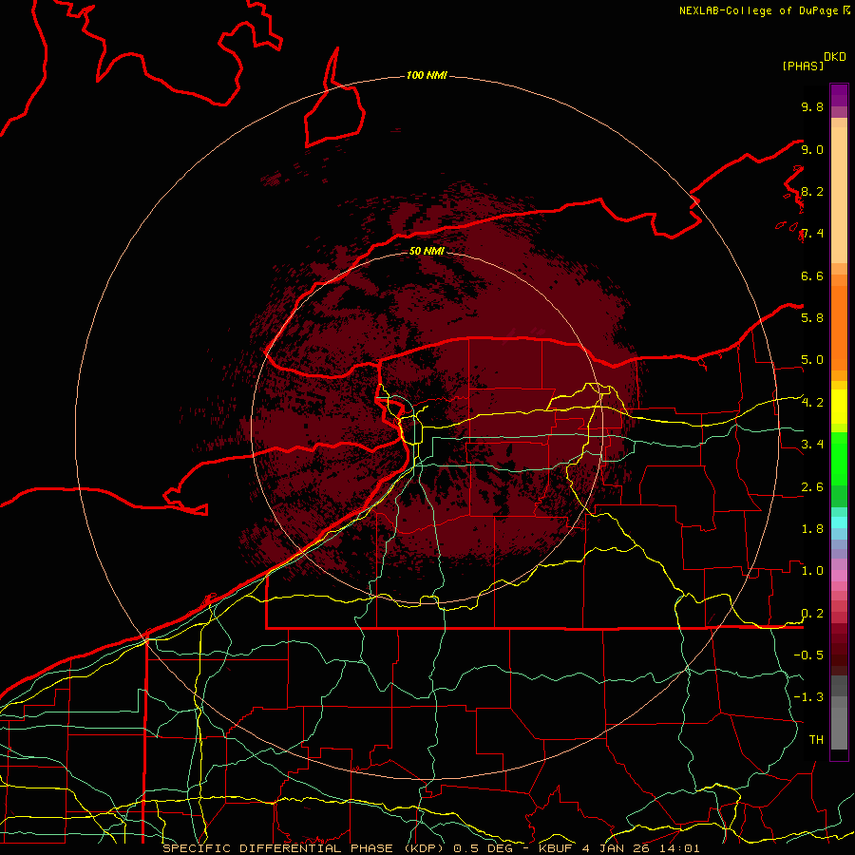Image resolution: width=855 pixels, height=855 pixels.
Task: Click the KBUF station identifier
Action: pyautogui.click(x=555, y=848)
